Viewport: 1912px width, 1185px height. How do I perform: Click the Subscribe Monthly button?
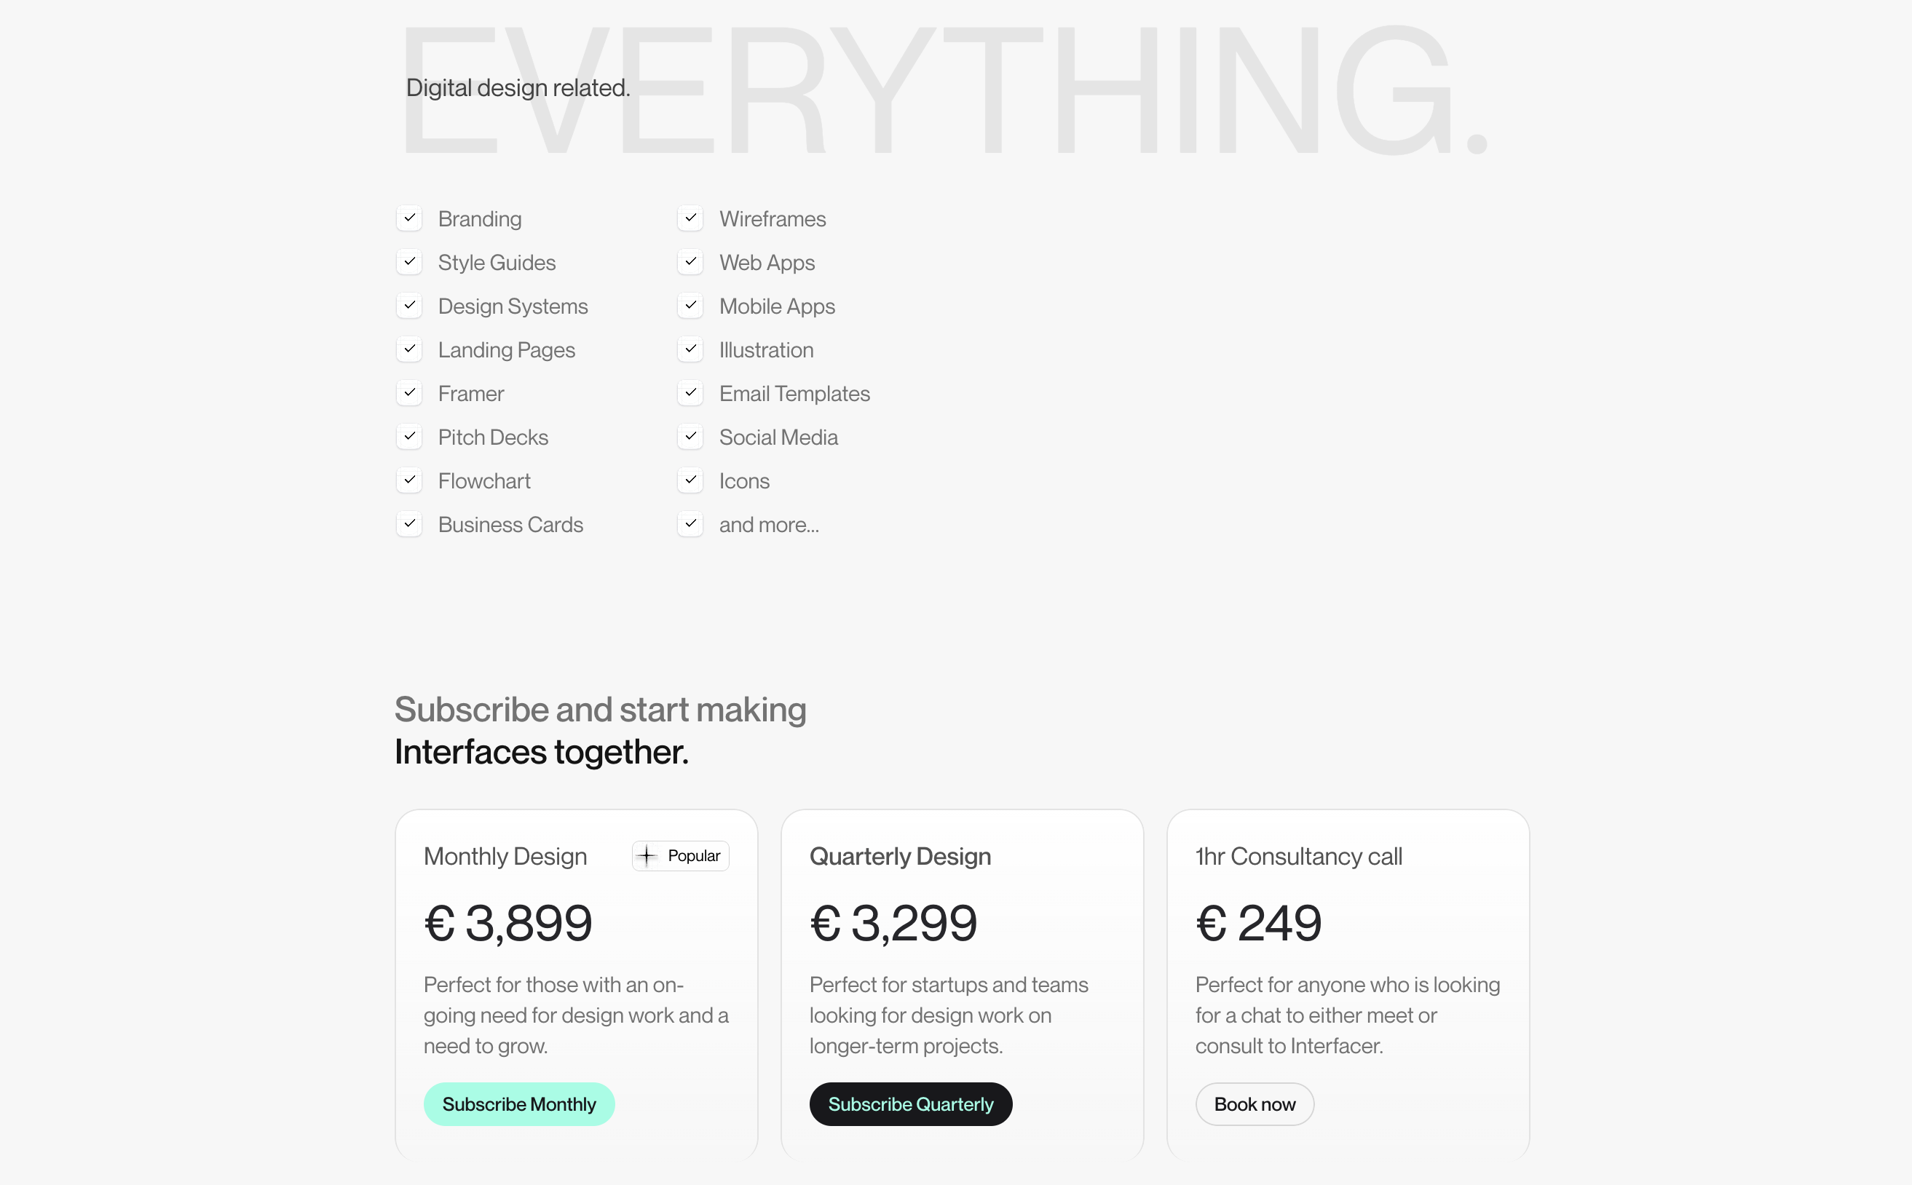point(519,1104)
